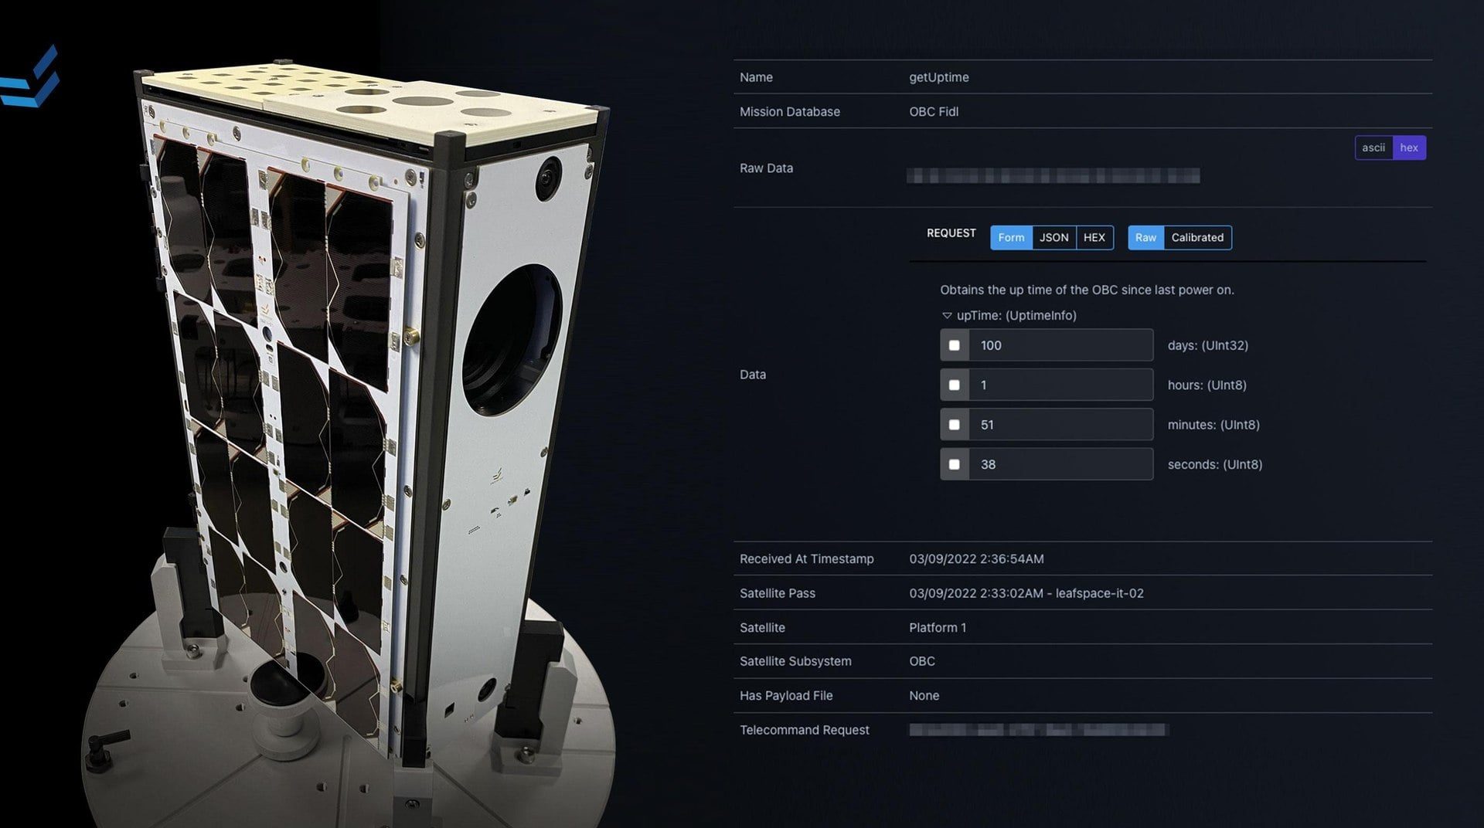This screenshot has width=1484, height=828.
Task: Click the Received At Timestamp value 2:36:54AM
Action: tap(976, 558)
